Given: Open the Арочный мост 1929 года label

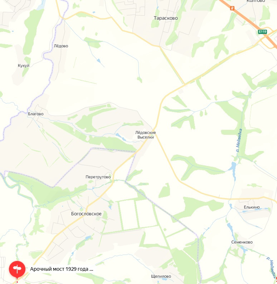Looking at the screenshot, I should (62, 269).
